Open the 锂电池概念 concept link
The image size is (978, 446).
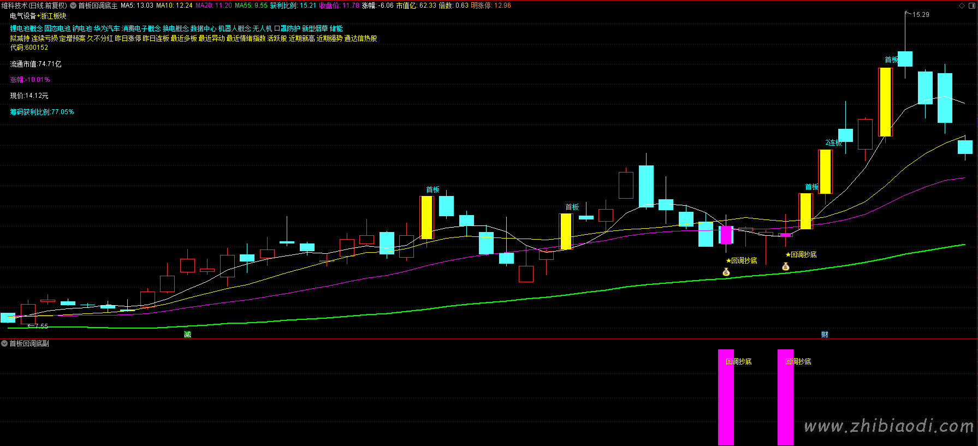[26, 28]
